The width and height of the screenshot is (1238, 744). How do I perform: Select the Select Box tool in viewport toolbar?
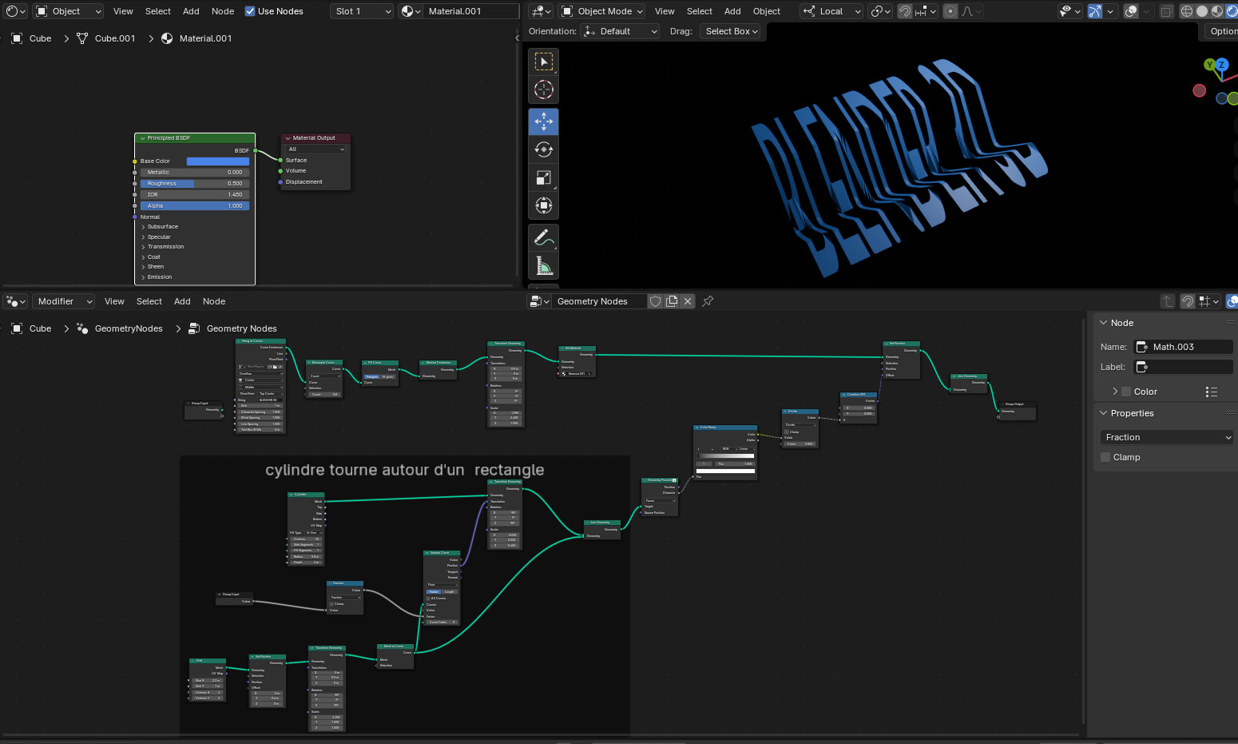pos(544,62)
